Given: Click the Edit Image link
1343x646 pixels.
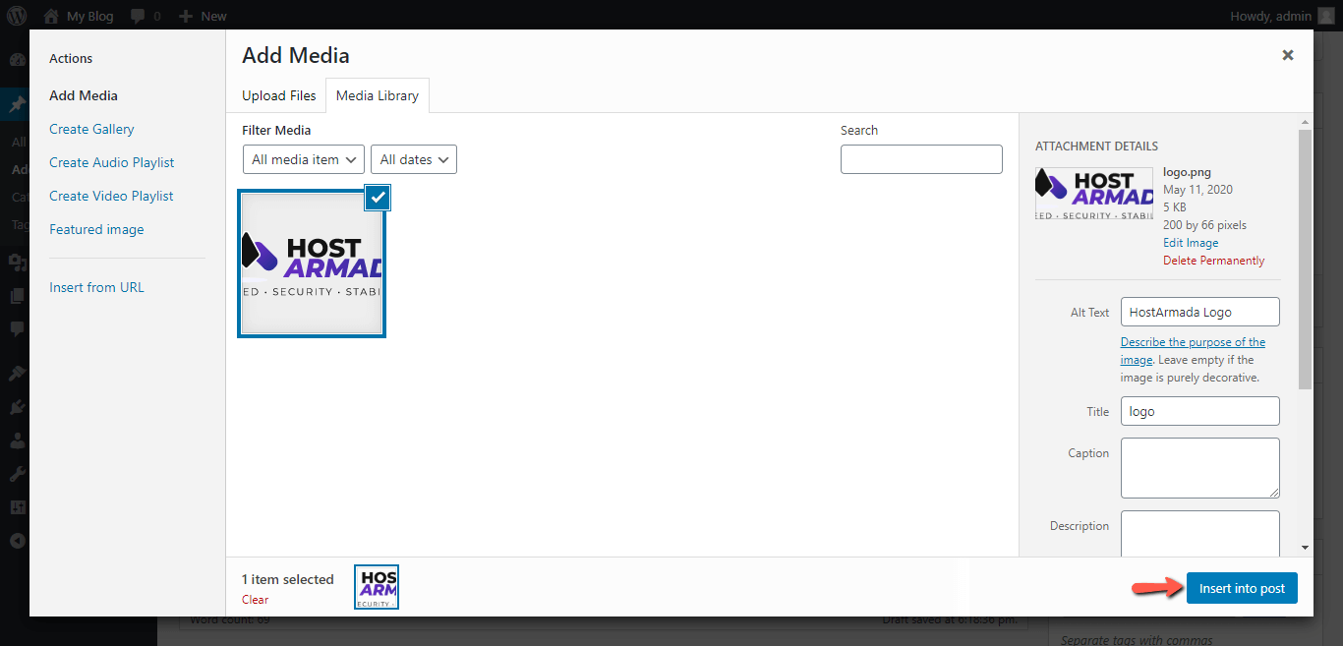Looking at the screenshot, I should click(1191, 243).
